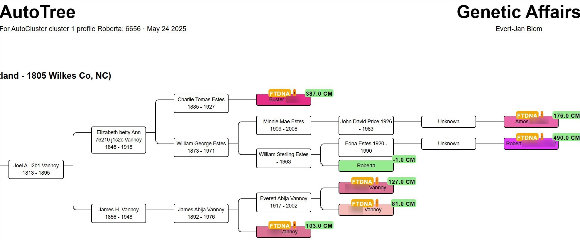The width and height of the screenshot is (580, 241).
Task: Select the green Roberta node
Action: click(x=366, y=166)
